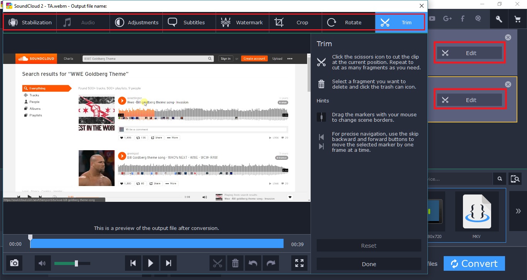Redo the trim action
The image size is (527, 280).
[x=271, y=263]
